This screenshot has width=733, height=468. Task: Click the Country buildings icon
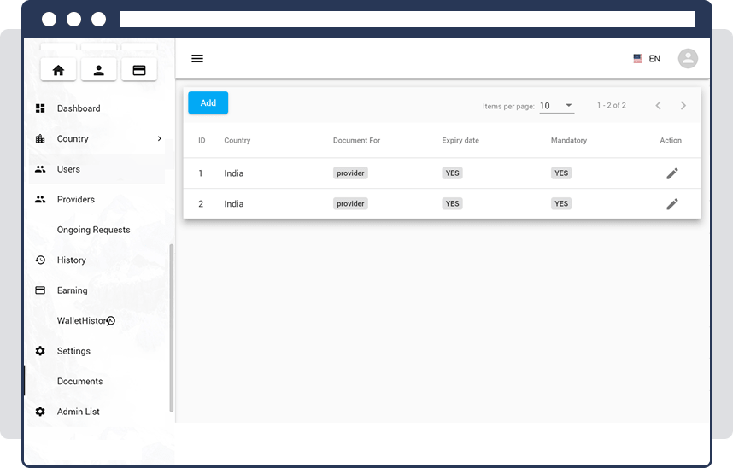tap(40, 139)
